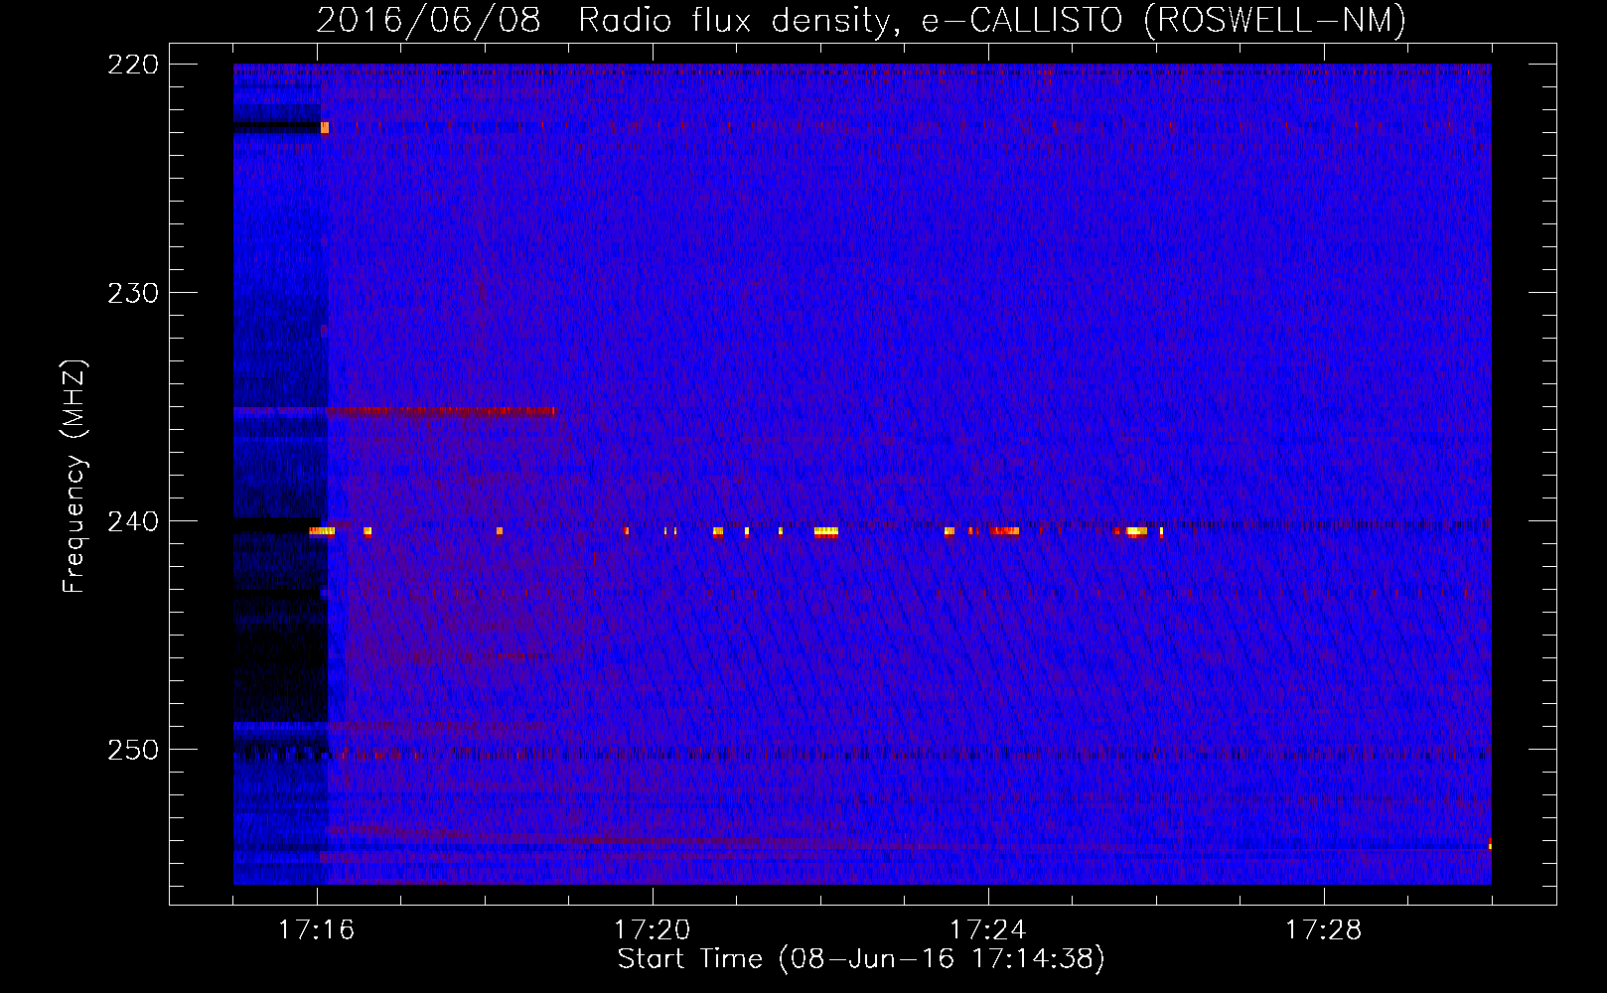Select the 240 frequency tick label
This screenshot has width=1607, height=993.
[x=133, y=521]
